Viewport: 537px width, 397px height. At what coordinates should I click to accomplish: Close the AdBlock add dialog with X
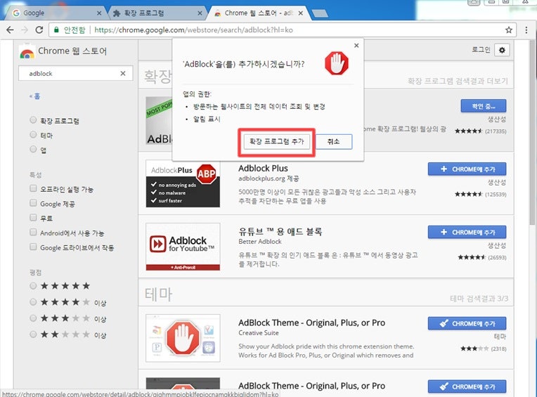coord(356,46)
